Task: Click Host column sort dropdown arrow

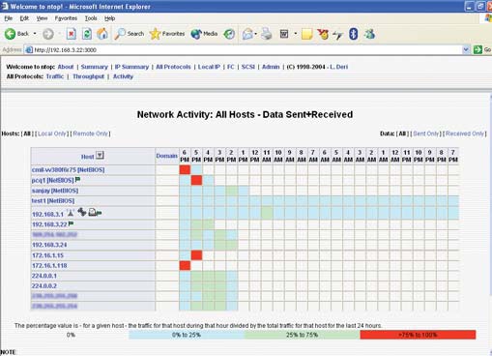Action: pyautogui.click(x=100, y=156)
